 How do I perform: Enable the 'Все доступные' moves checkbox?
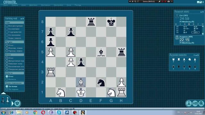coord(7,26)
